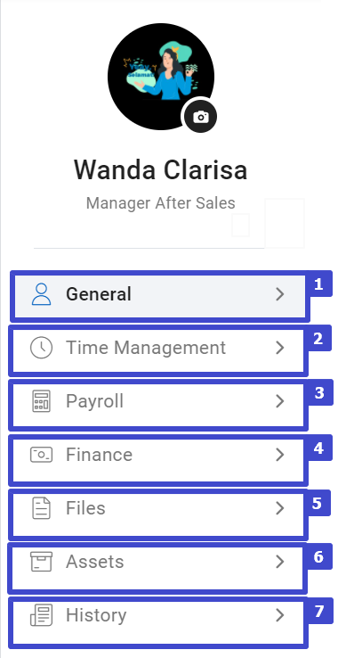Expand Finance via its chevron arrow

coord(280,455)
